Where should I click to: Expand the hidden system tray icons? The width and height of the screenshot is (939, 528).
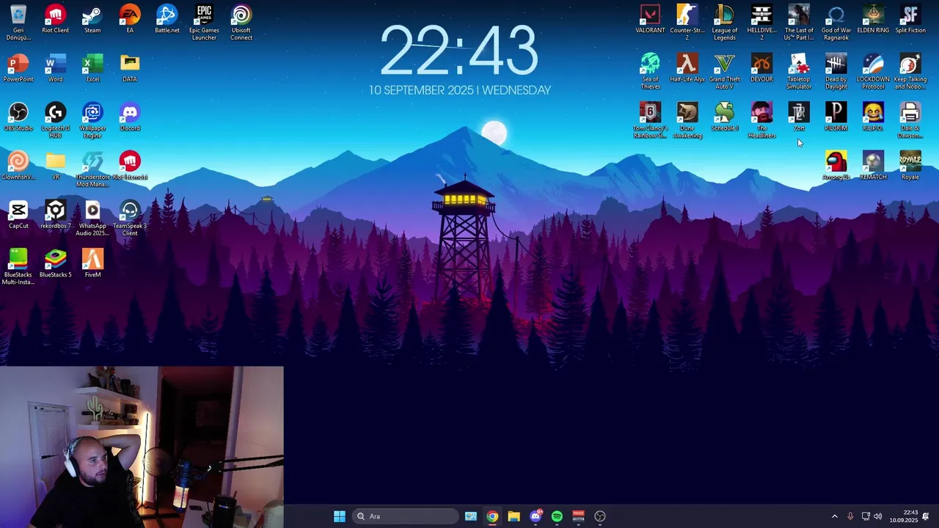click(x=834, y=516)
